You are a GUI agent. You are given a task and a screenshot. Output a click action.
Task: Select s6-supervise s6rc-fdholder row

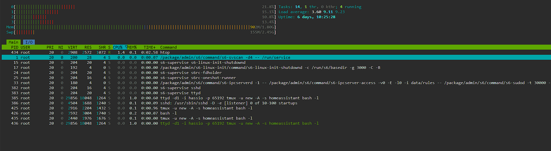[275, 73]
